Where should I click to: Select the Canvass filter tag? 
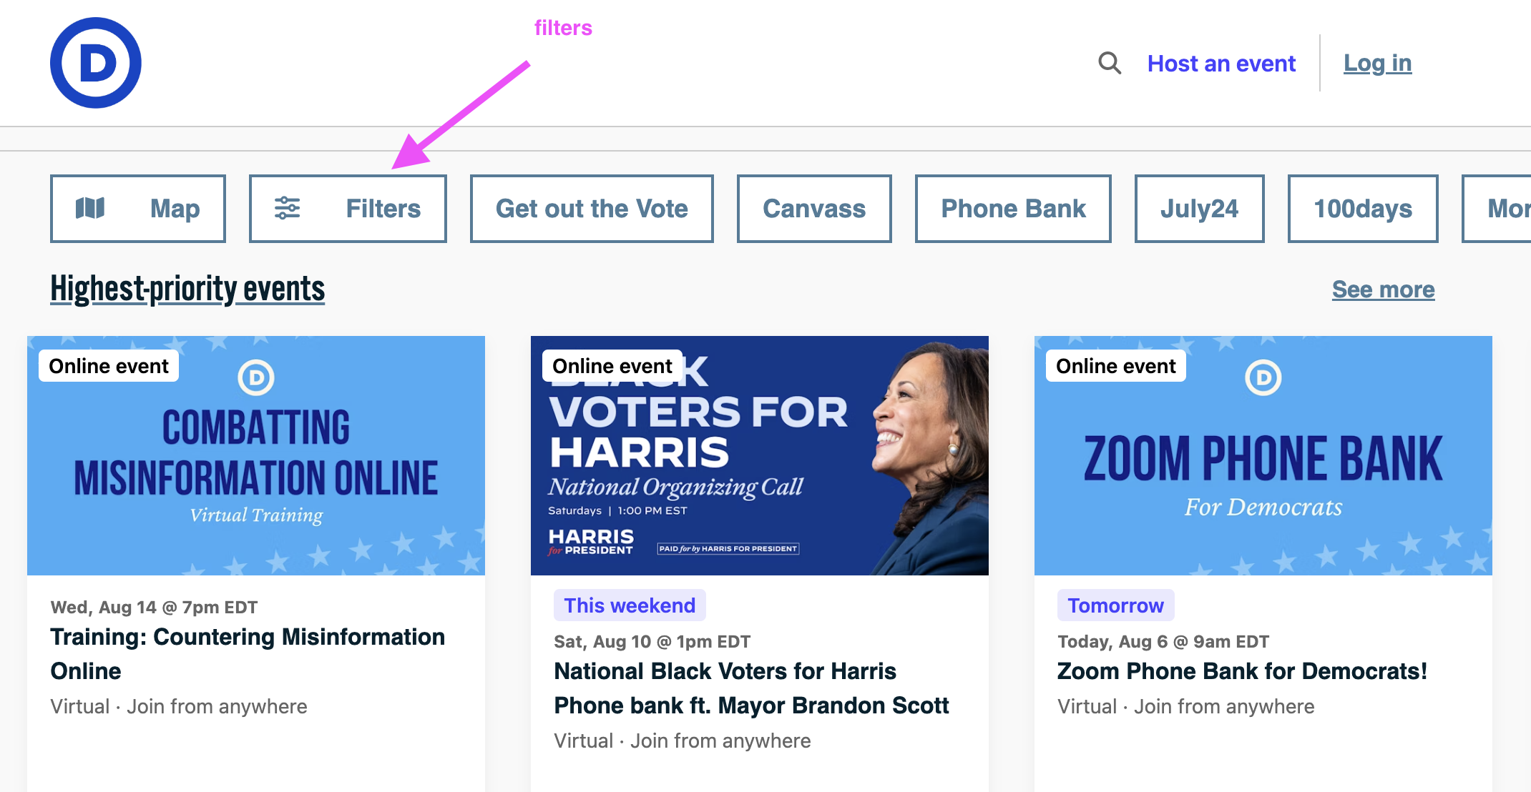coord(813,208)
